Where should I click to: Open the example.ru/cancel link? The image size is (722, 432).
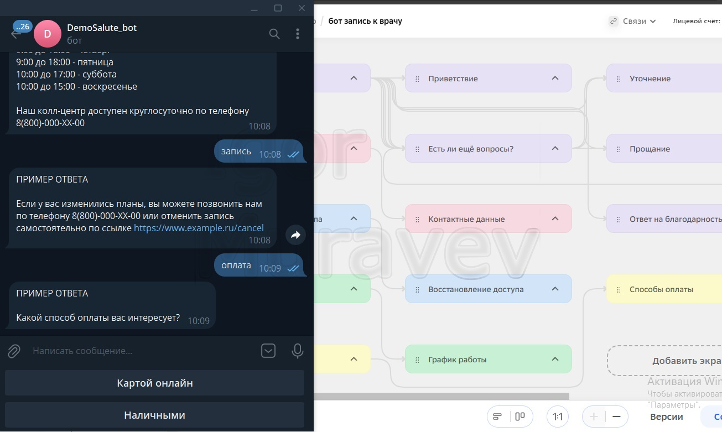(199, 228)
